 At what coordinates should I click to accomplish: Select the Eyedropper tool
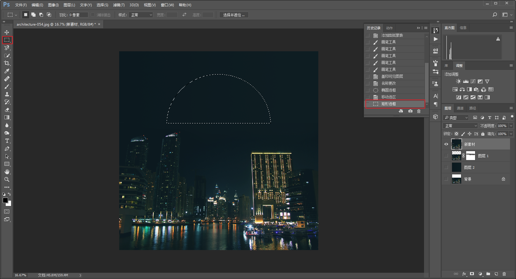pos(7,71)
